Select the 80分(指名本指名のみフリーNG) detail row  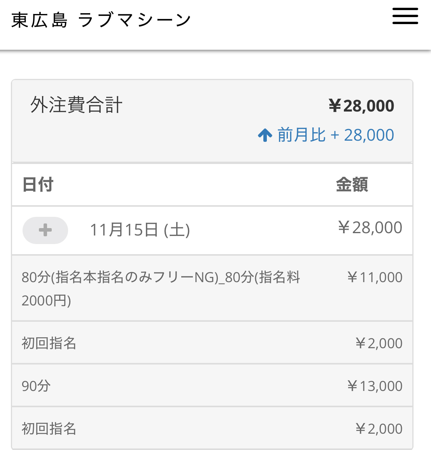[161, 288]
